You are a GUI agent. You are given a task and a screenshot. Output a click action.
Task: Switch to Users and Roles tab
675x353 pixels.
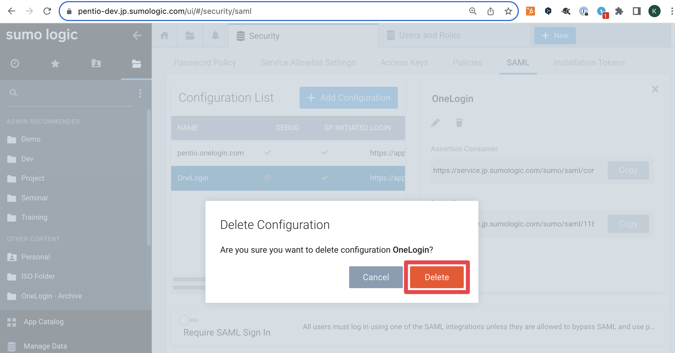click(x=454, y=35)
